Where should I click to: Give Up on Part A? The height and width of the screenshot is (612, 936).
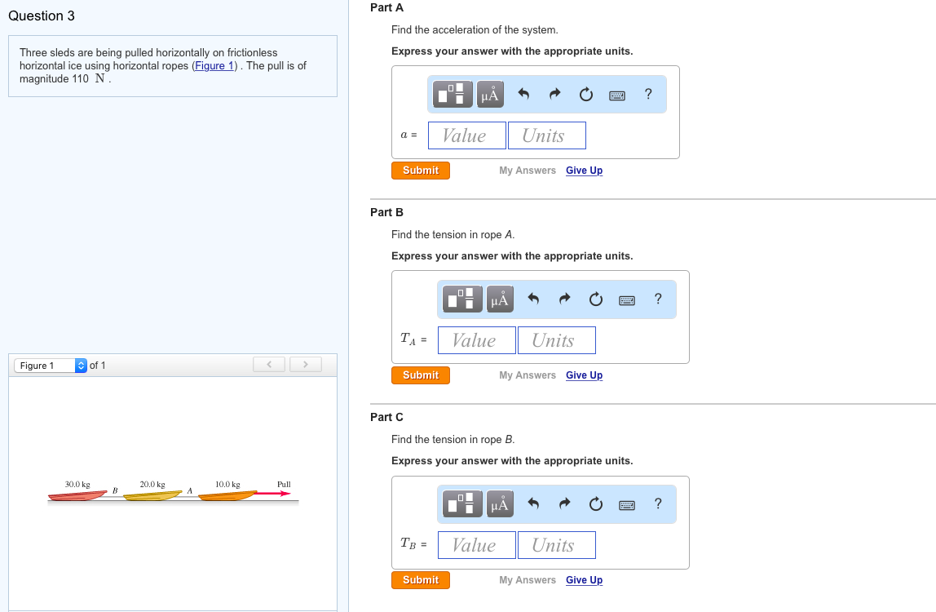click(584, 171)
